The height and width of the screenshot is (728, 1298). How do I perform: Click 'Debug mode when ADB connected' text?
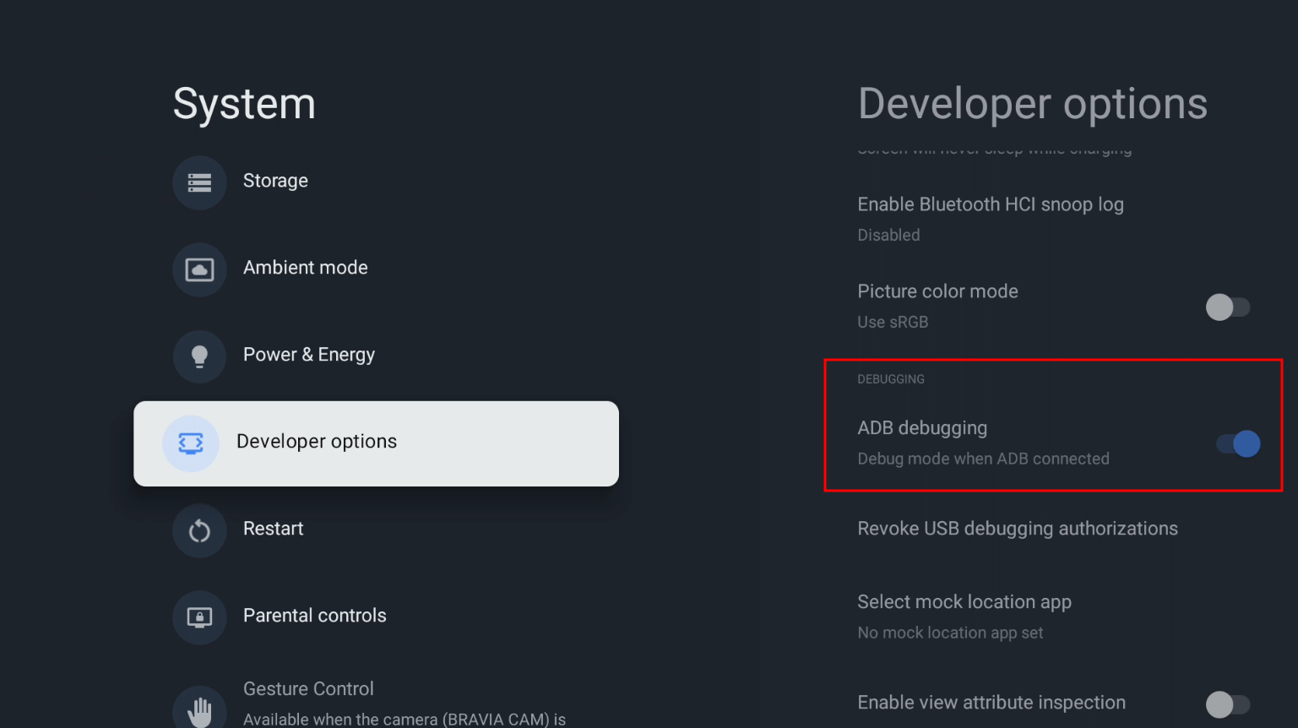[x=983, y=459]
